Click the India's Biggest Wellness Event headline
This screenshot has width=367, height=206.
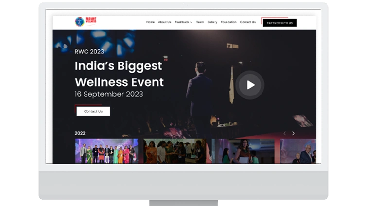(119, 74)
